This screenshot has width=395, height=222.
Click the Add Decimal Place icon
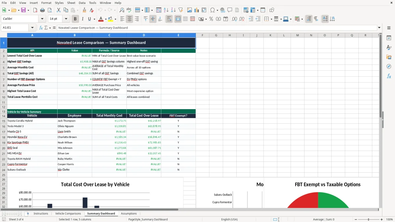point(234,19)
